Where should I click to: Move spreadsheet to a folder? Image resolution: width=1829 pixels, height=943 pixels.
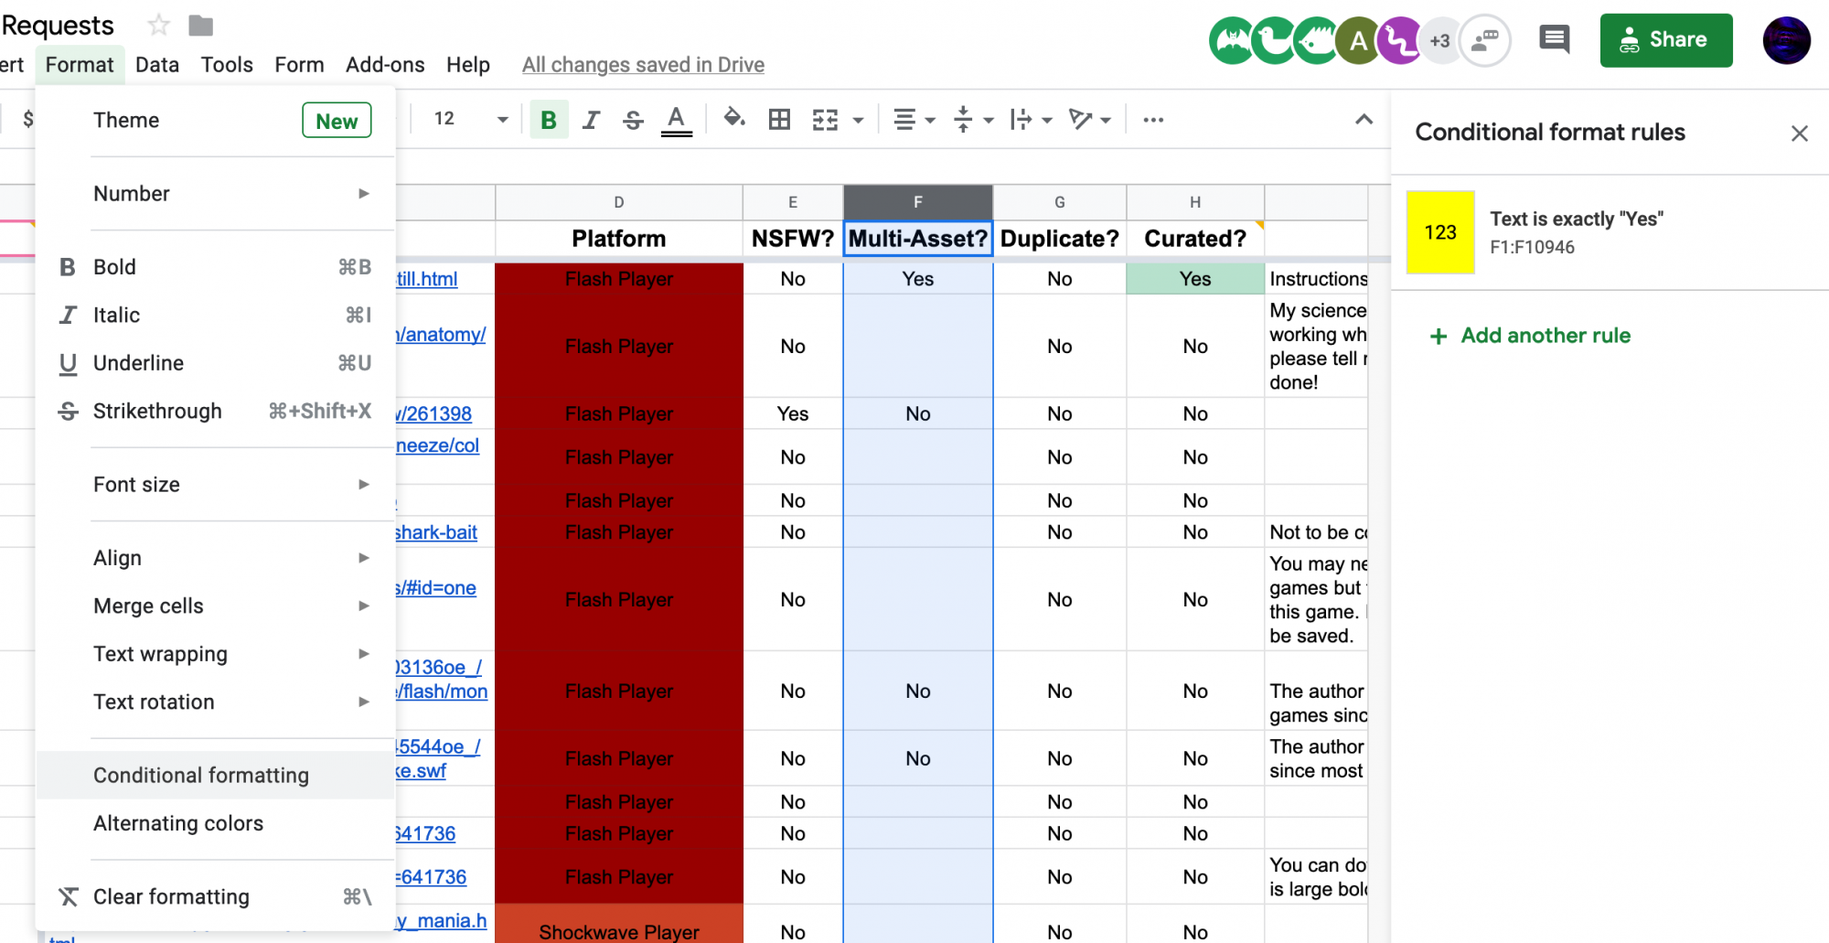pos(199,26)
